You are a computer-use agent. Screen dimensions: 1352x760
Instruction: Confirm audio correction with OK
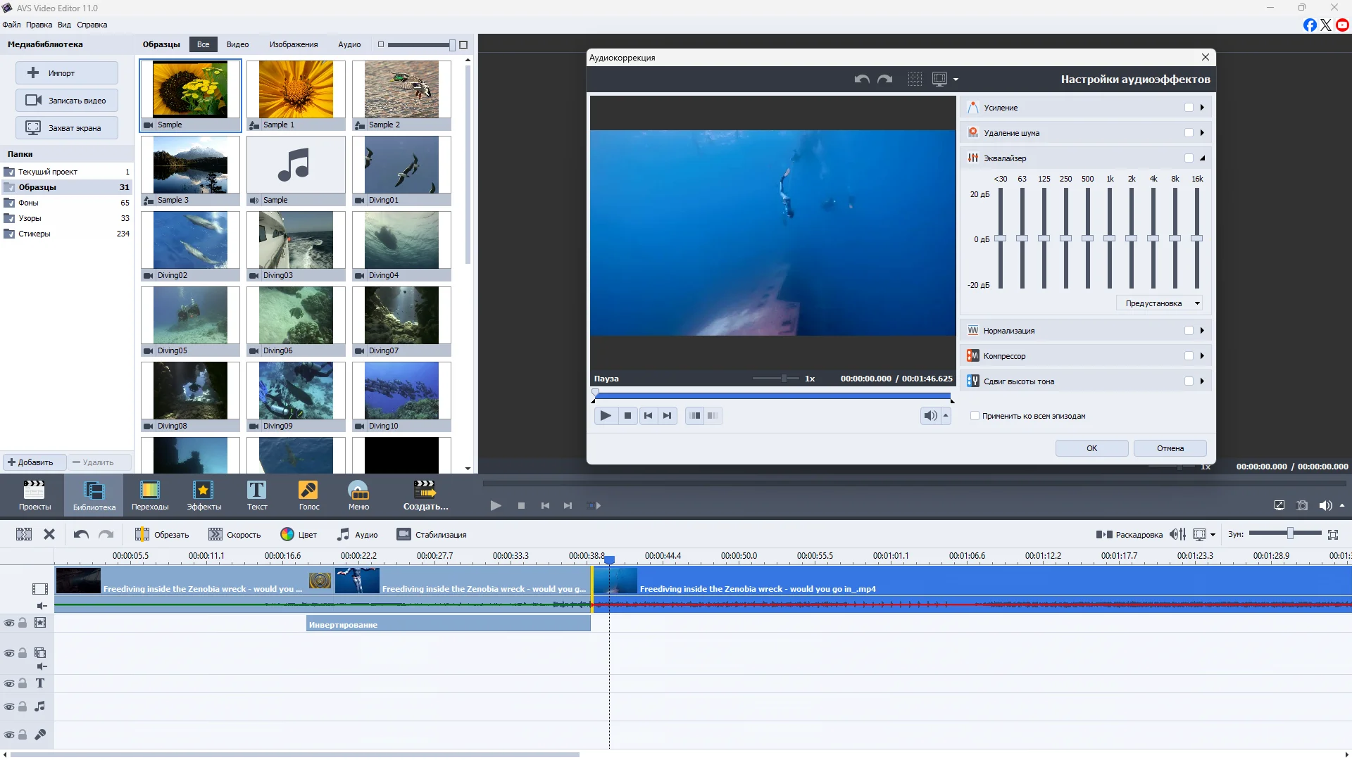[1091, 448]
